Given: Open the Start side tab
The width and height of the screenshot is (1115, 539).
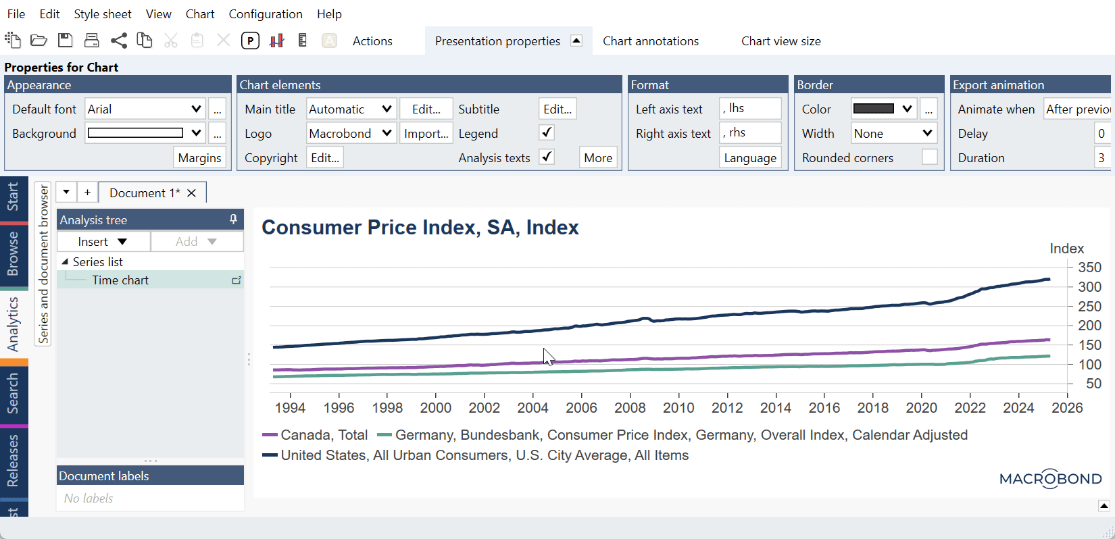Looking at the screenshot, I should (x=14, y=197).
